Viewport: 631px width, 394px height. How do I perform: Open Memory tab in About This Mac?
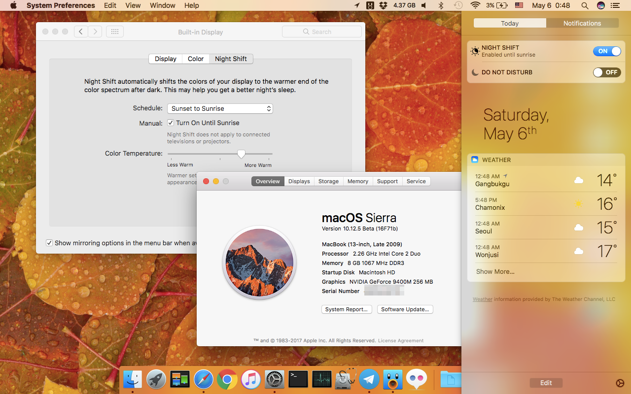click(358, 181)
